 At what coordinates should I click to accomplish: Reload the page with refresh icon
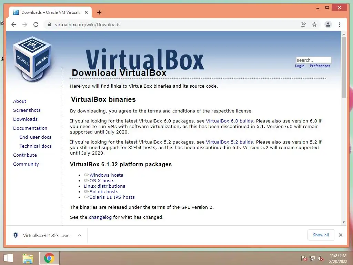36,24
